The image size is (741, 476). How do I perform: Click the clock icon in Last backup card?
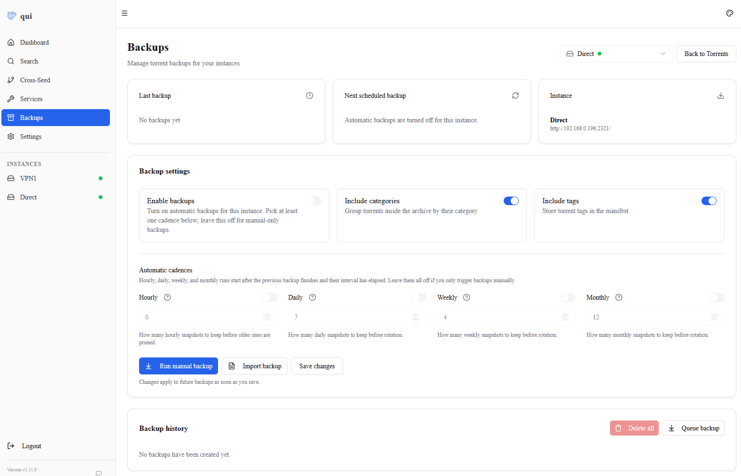310,95
